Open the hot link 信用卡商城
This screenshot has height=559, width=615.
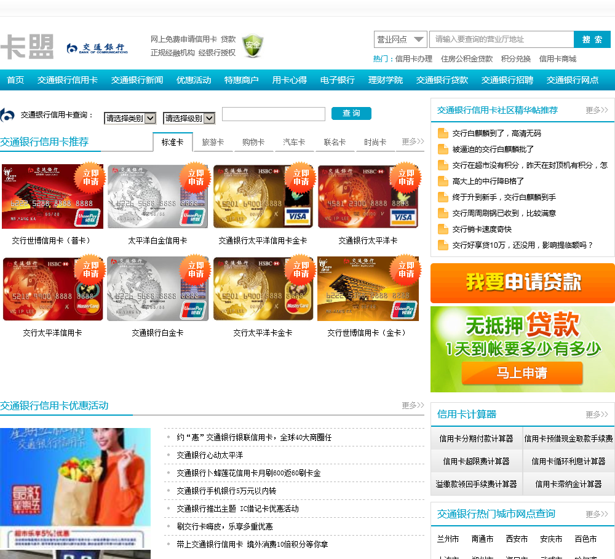(x=558, y=59)
